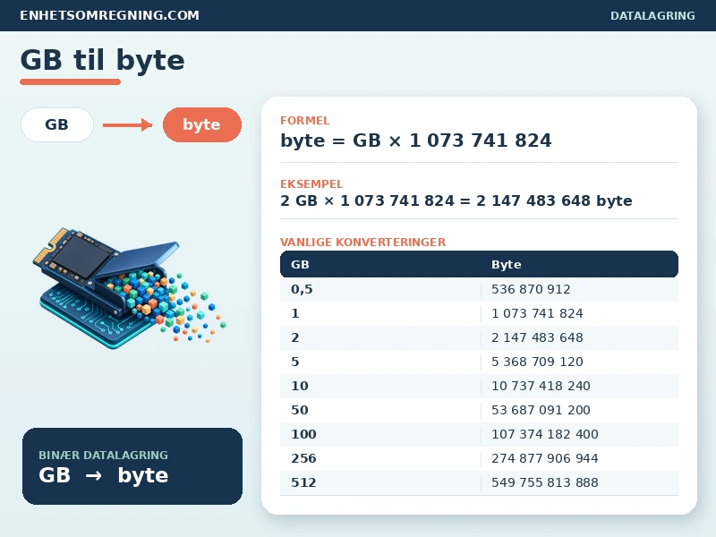Click the Byte column header
The width and height of the screenshot is (716, 537).
[x=506, y=264]
